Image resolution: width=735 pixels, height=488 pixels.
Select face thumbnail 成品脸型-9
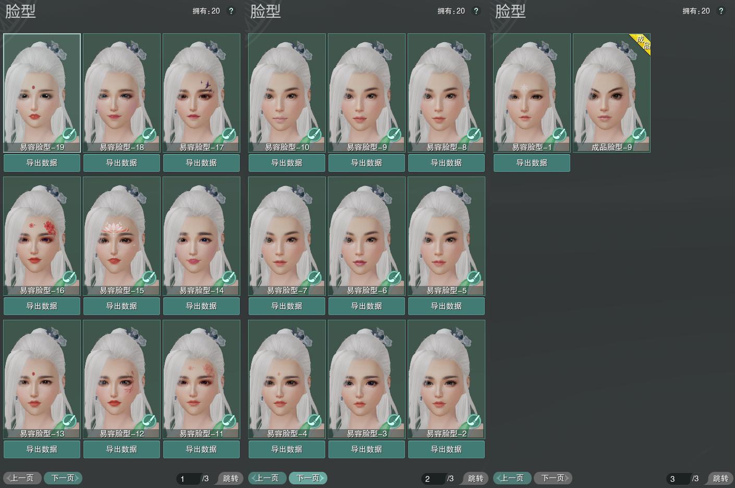[612, 93]
